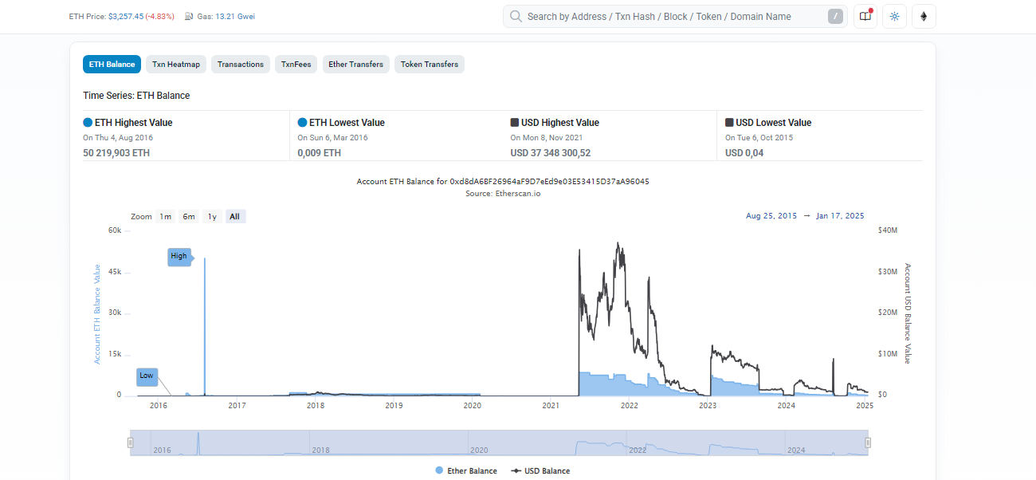Click the left handle of the range navigator
This screenshot has width=1036, height=480.
coord(131,443)
